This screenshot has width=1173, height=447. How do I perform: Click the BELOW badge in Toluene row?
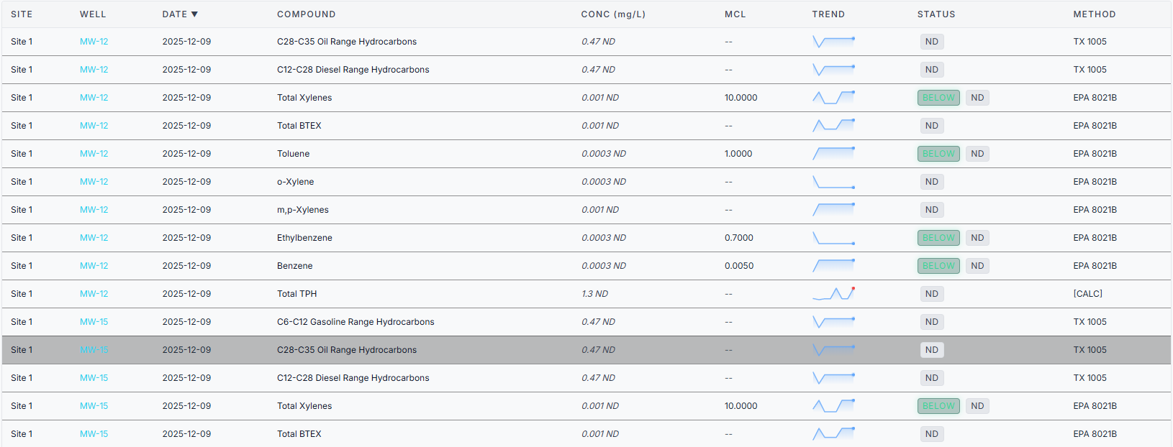point(938,154)
